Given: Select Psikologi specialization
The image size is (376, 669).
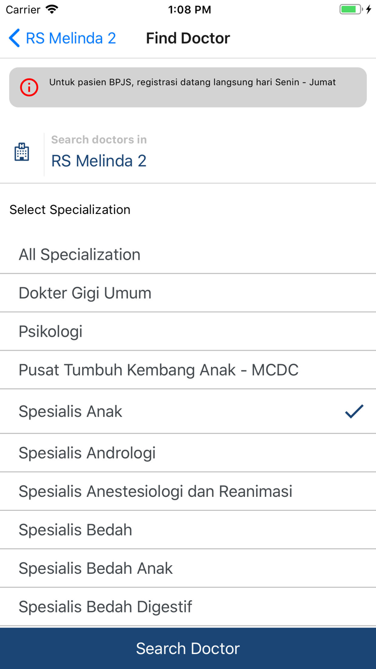Looking at the screenshot, I should 50,331.
